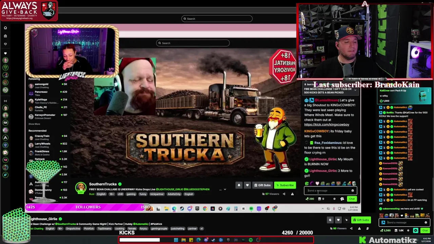Open emoji picker in outer Send a message box
The image size is (434, 244).
426,223
